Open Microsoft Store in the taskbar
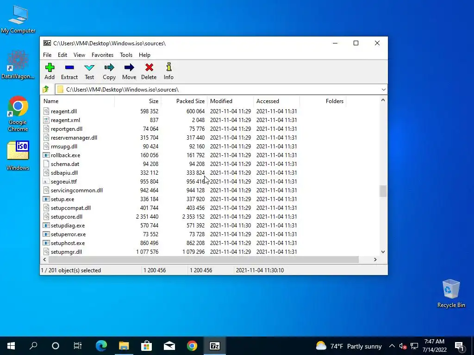Viewport: 474px width, 355px height. (x=146, y=346)
